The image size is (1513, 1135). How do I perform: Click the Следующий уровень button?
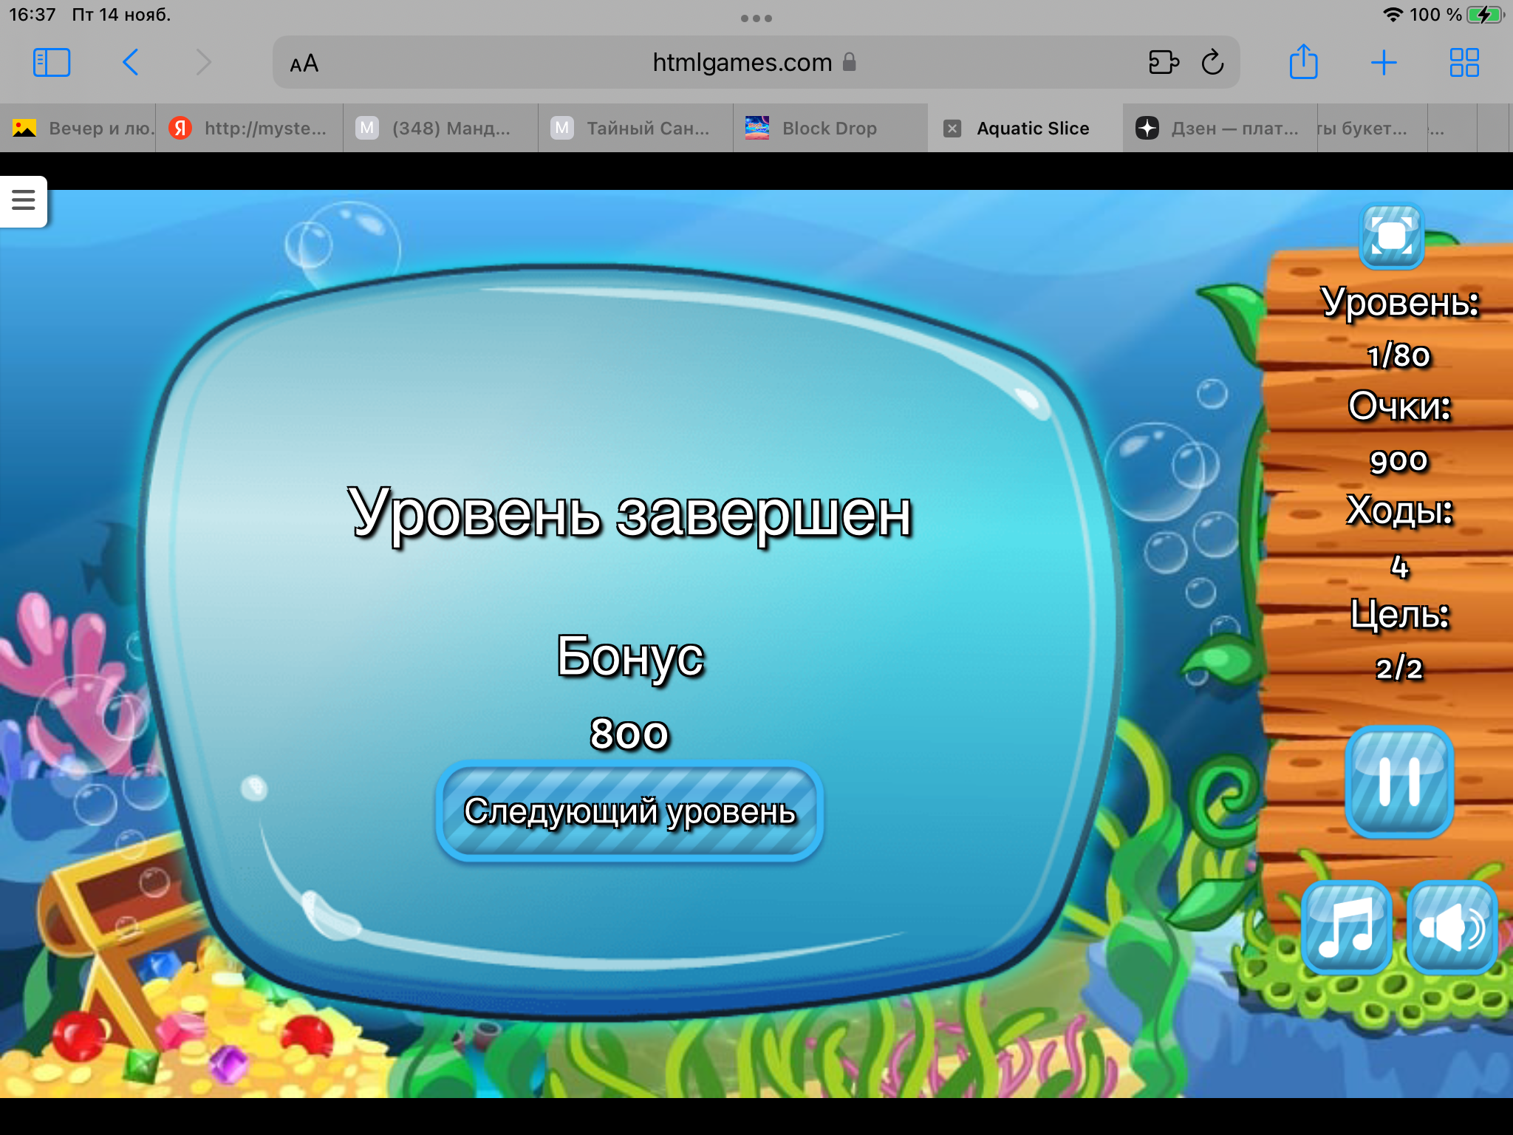[629, 811]
